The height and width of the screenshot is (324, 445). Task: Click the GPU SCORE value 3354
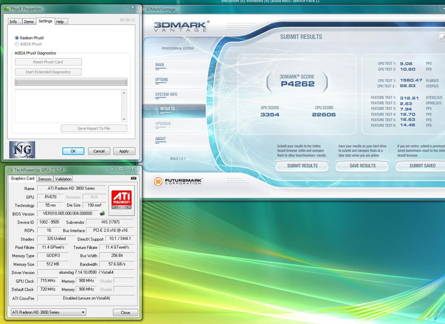pos(270,114)
